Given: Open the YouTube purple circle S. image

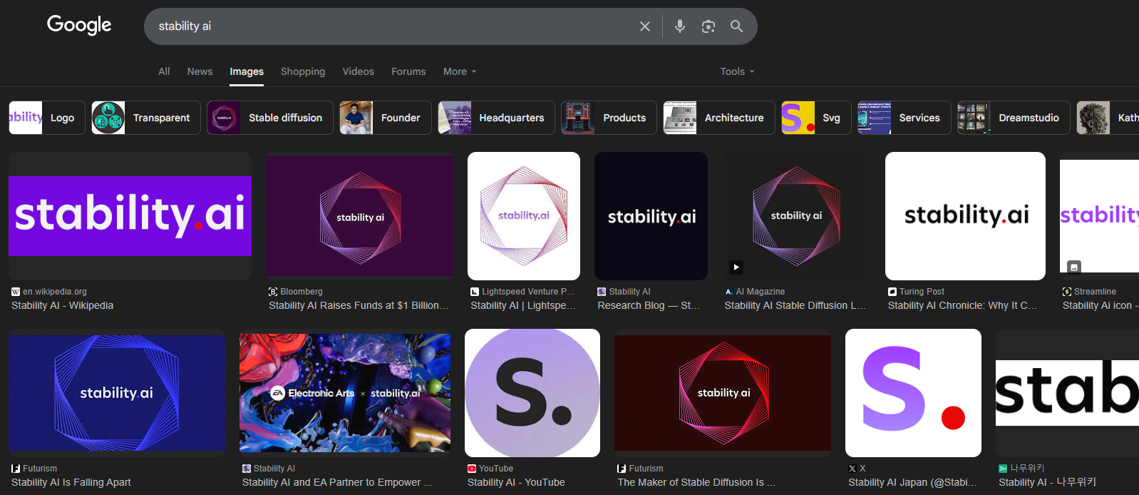Looking at the screenshot, I should click(532, 393).
